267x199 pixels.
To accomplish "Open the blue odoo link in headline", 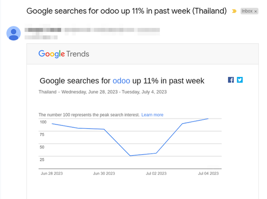I will [x=121, y=81].
